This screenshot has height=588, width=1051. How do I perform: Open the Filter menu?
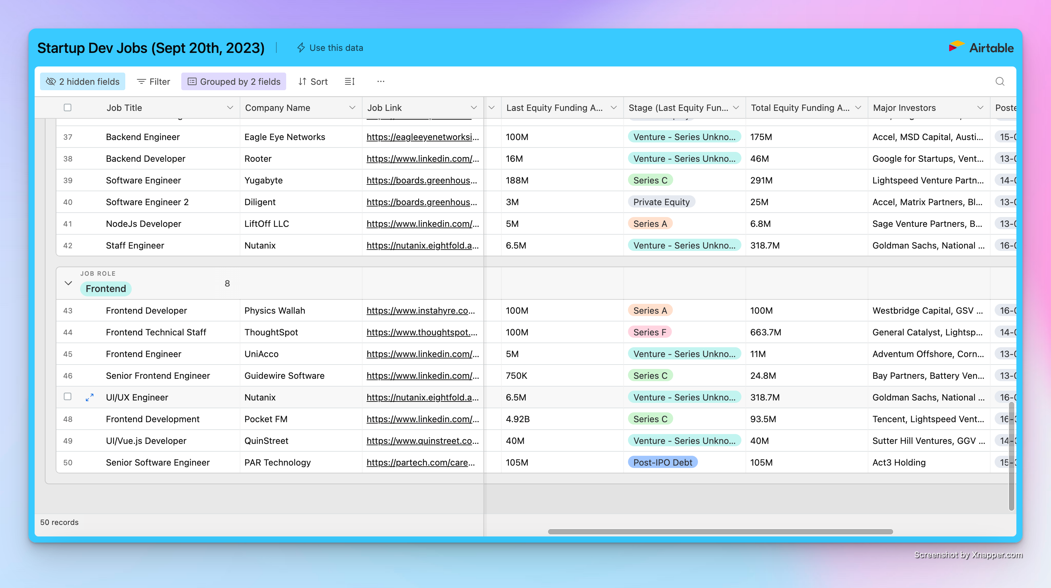pyautogui.click(x=153, y=81)
